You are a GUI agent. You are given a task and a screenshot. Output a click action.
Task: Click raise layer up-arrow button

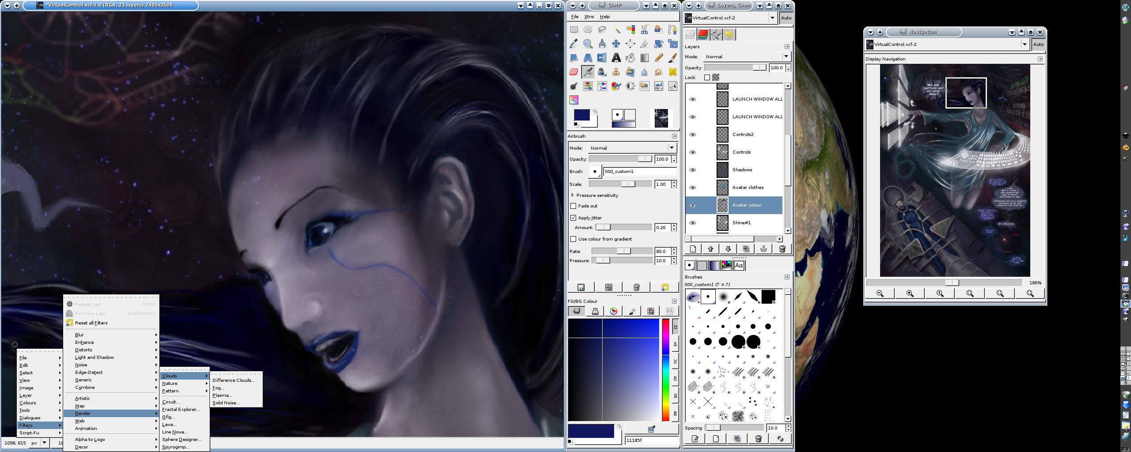point(710,249)
